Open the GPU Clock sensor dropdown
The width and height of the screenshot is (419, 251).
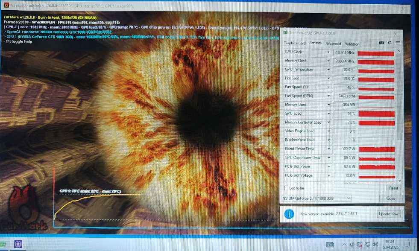[x=328, y=52]
